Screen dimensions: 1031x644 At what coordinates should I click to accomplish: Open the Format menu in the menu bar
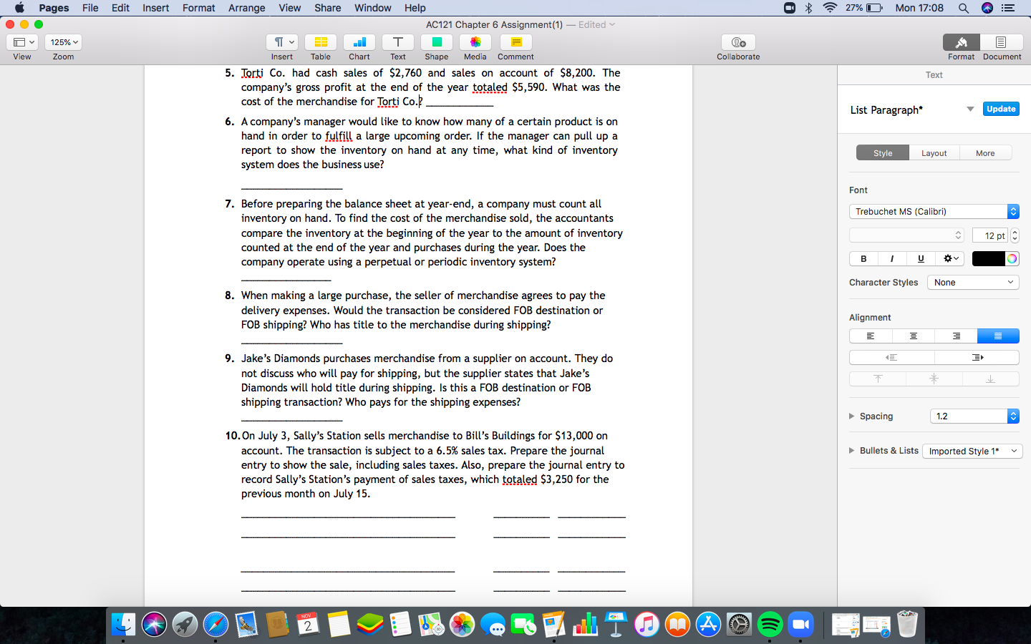[198, 8]
